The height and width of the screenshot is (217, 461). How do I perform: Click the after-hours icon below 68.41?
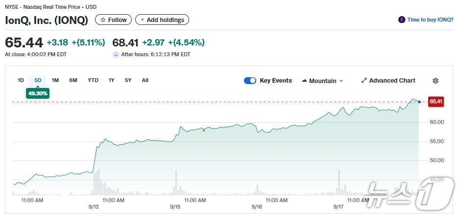click(x=116, y=54)
